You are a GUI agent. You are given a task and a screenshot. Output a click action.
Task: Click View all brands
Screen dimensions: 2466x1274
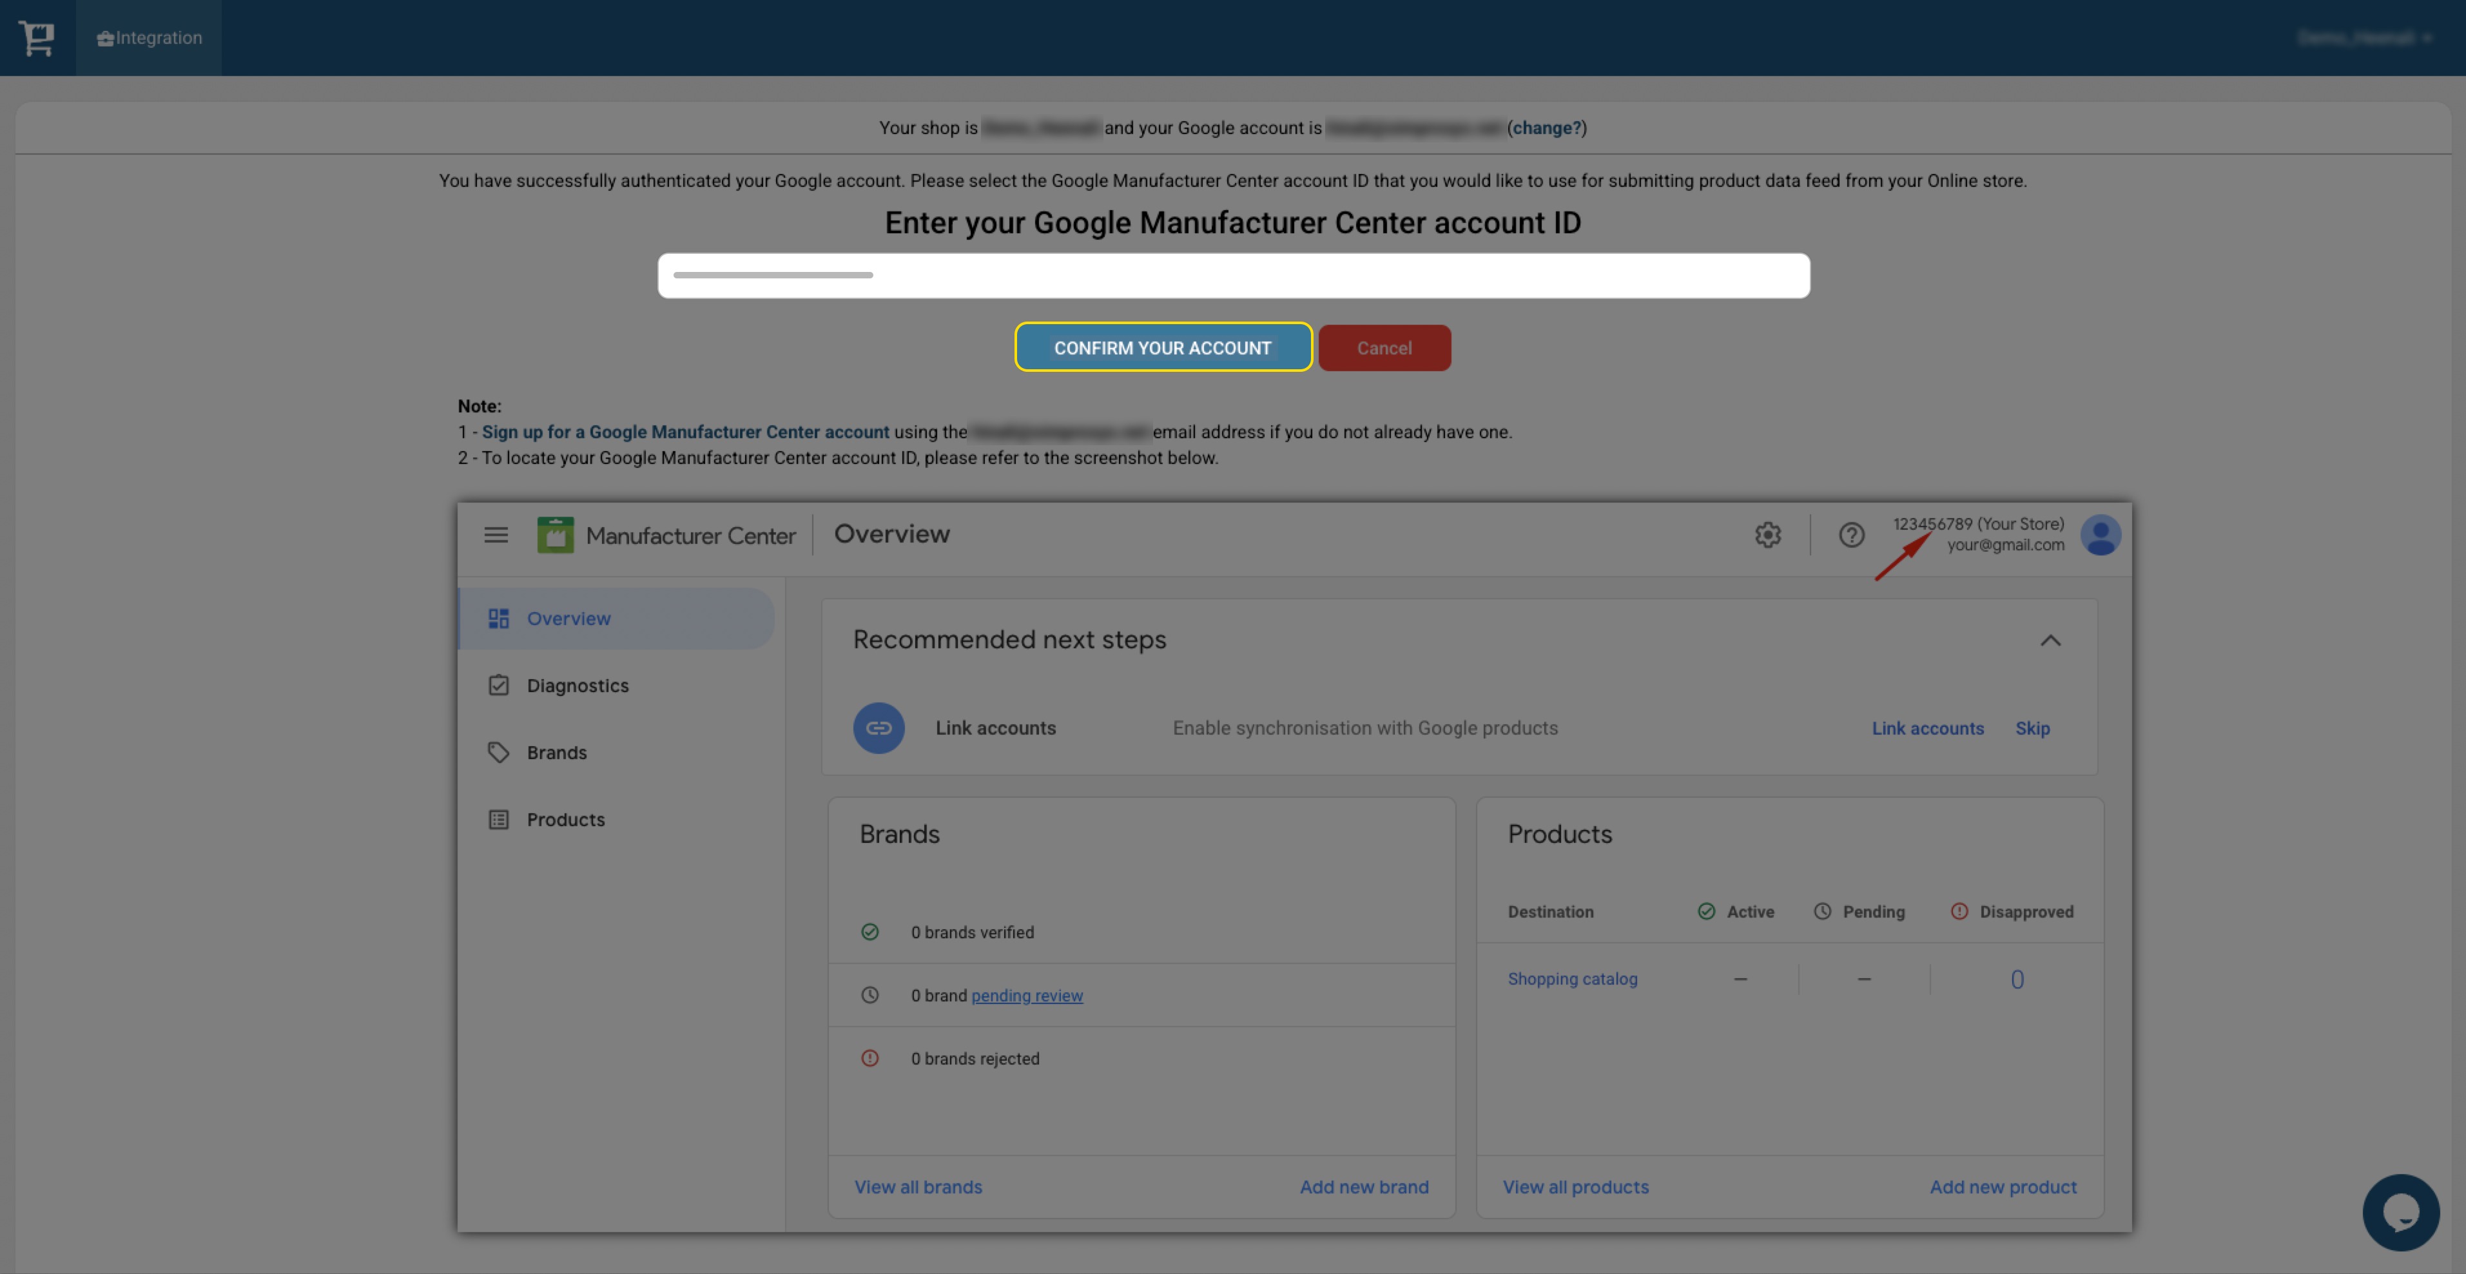(918, 1187)
